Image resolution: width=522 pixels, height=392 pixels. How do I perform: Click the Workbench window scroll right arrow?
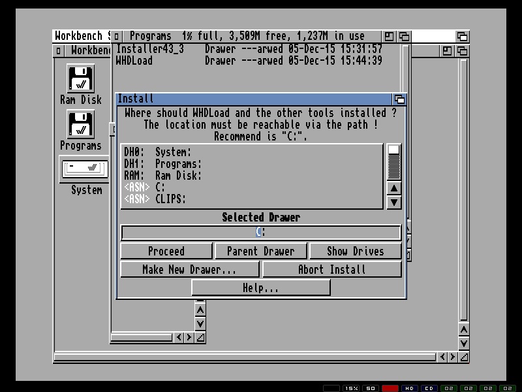[x=452, y=357]
